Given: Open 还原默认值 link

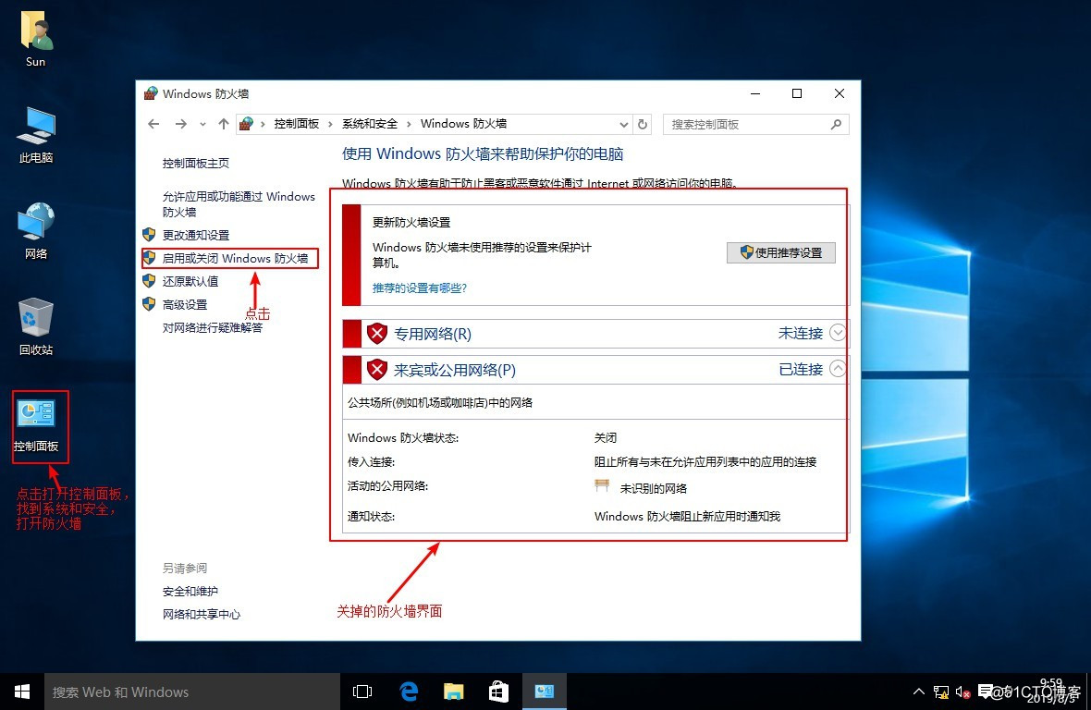Looking at the screenshot, I should 190,282.
